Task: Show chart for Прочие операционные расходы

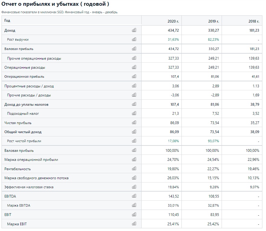Action: 134,58
